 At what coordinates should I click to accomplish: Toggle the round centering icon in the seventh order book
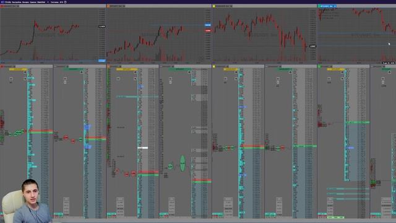click(342, 72)
